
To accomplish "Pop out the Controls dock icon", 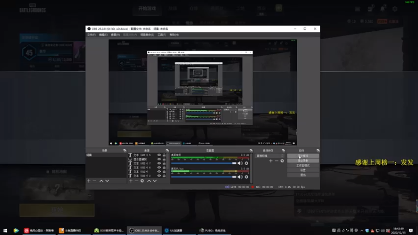I will click(x=318, y=150).
